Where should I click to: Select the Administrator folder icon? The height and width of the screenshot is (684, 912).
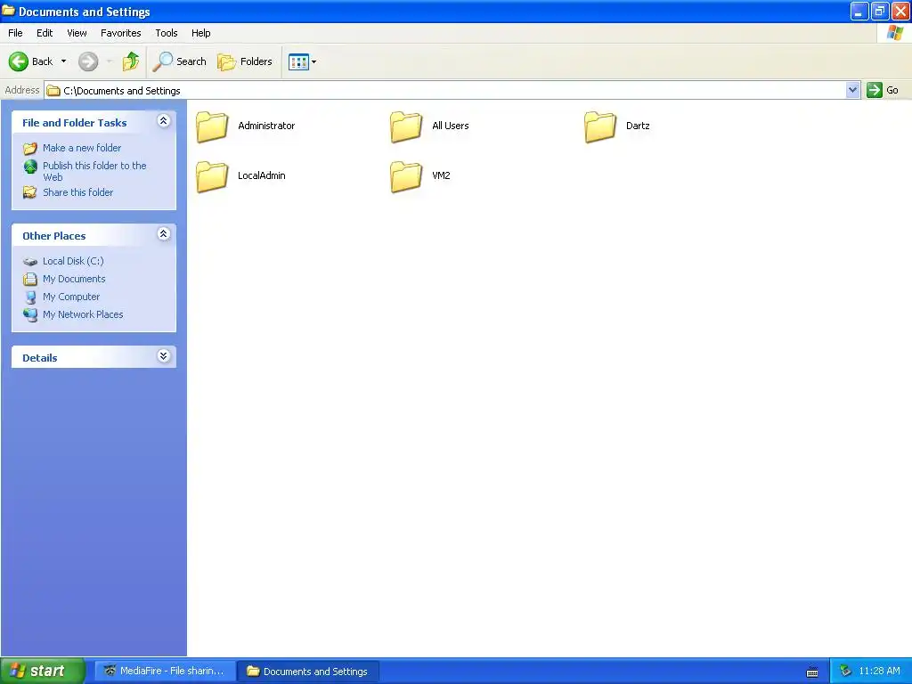click(x=212, y=126)
